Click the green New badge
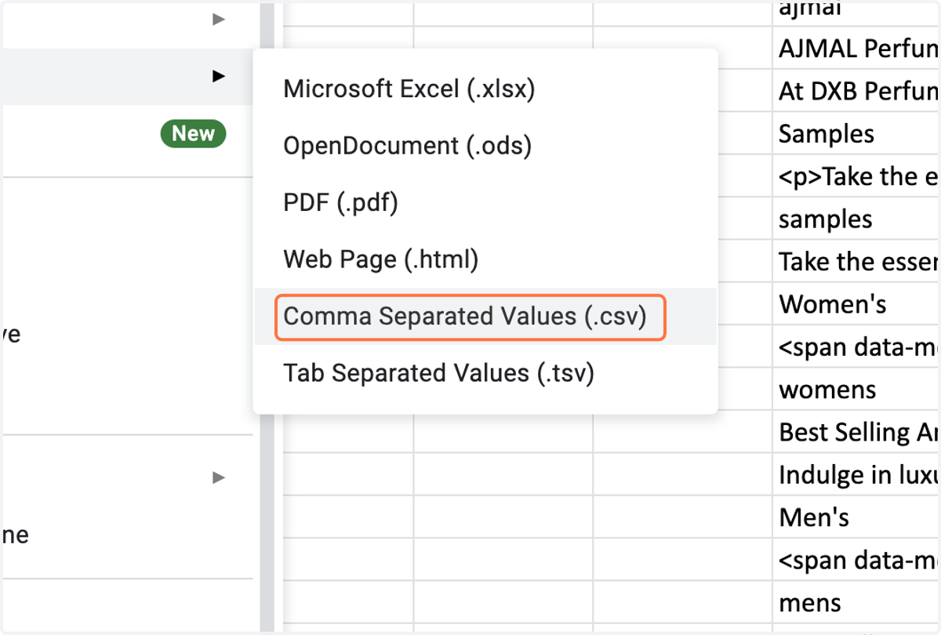Viewport: 941px width, 635px height. tap(193, 134)
